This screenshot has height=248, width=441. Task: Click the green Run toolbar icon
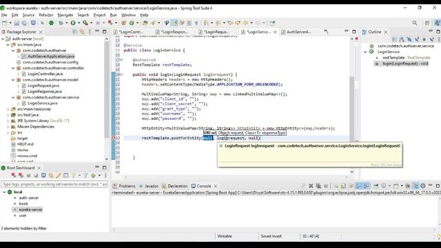coord(73,23)
